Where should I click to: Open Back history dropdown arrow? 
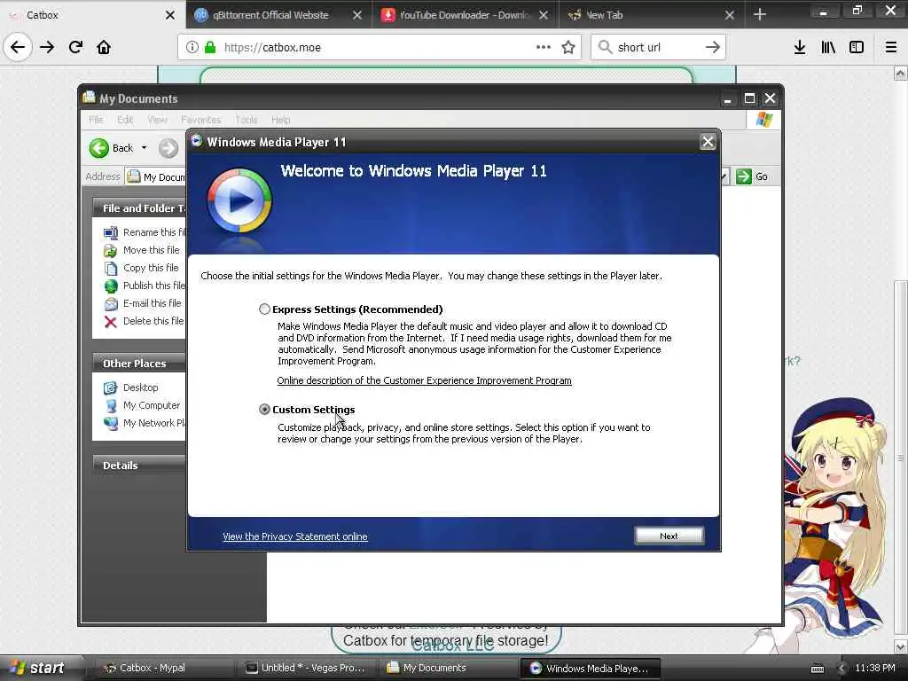pos(145,148)
